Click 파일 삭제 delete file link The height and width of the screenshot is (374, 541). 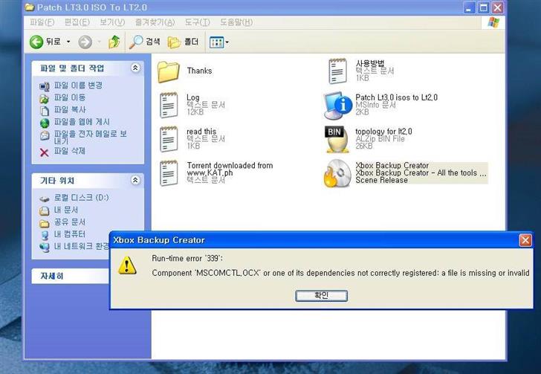point(69,151)
